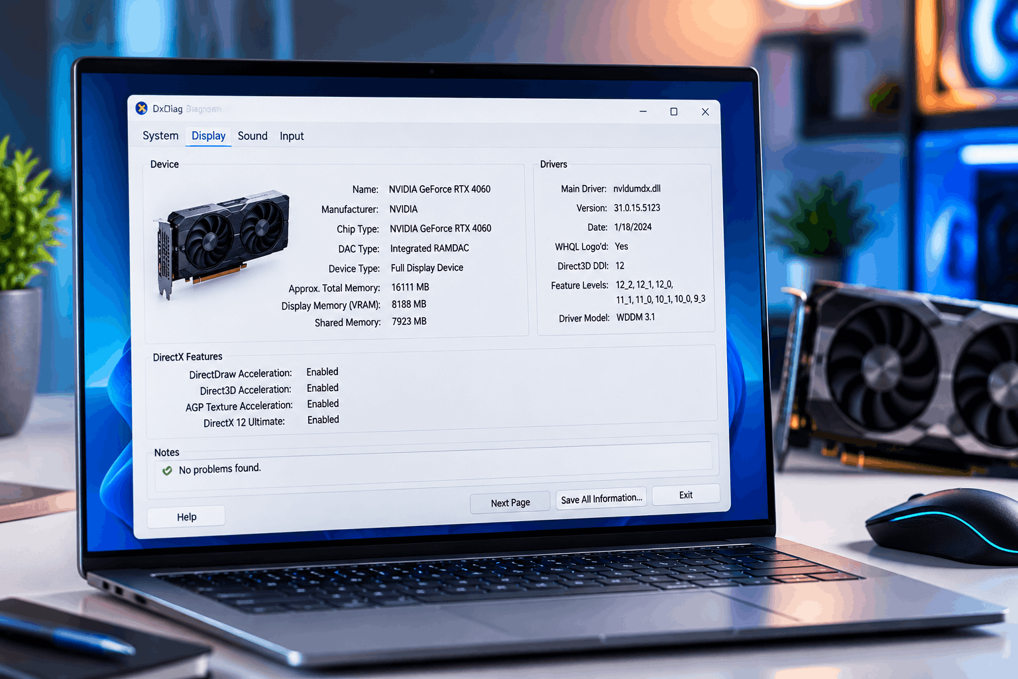
Task: Click the Help button
Action: click(186, 517)
